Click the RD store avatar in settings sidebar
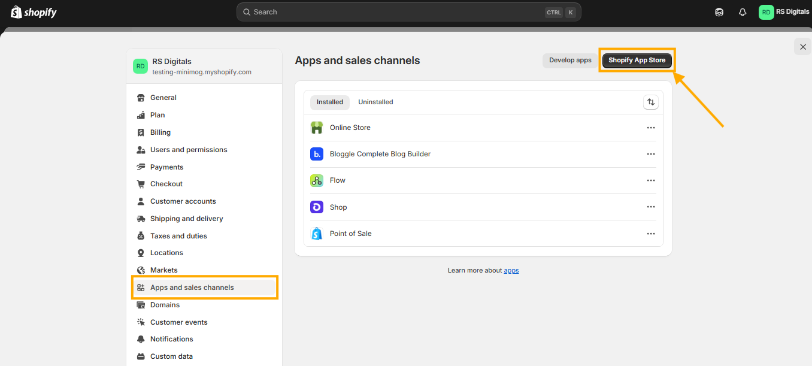Image resolution: width=812 pixels, height=366 pixels. (140, 66)
